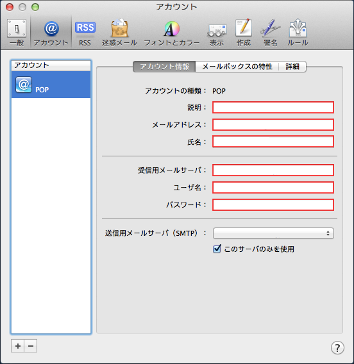
Task: Remove account with minus button
Action: click(x=31, y=346)
